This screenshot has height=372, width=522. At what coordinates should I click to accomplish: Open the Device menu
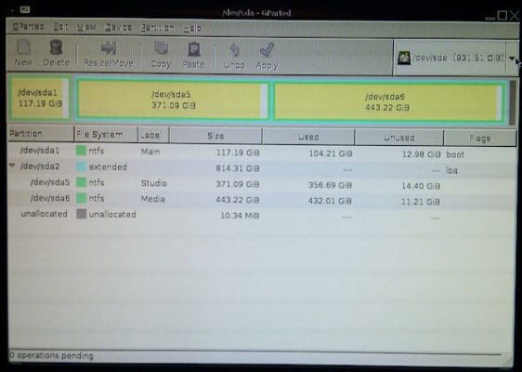(x=119, y=27)
